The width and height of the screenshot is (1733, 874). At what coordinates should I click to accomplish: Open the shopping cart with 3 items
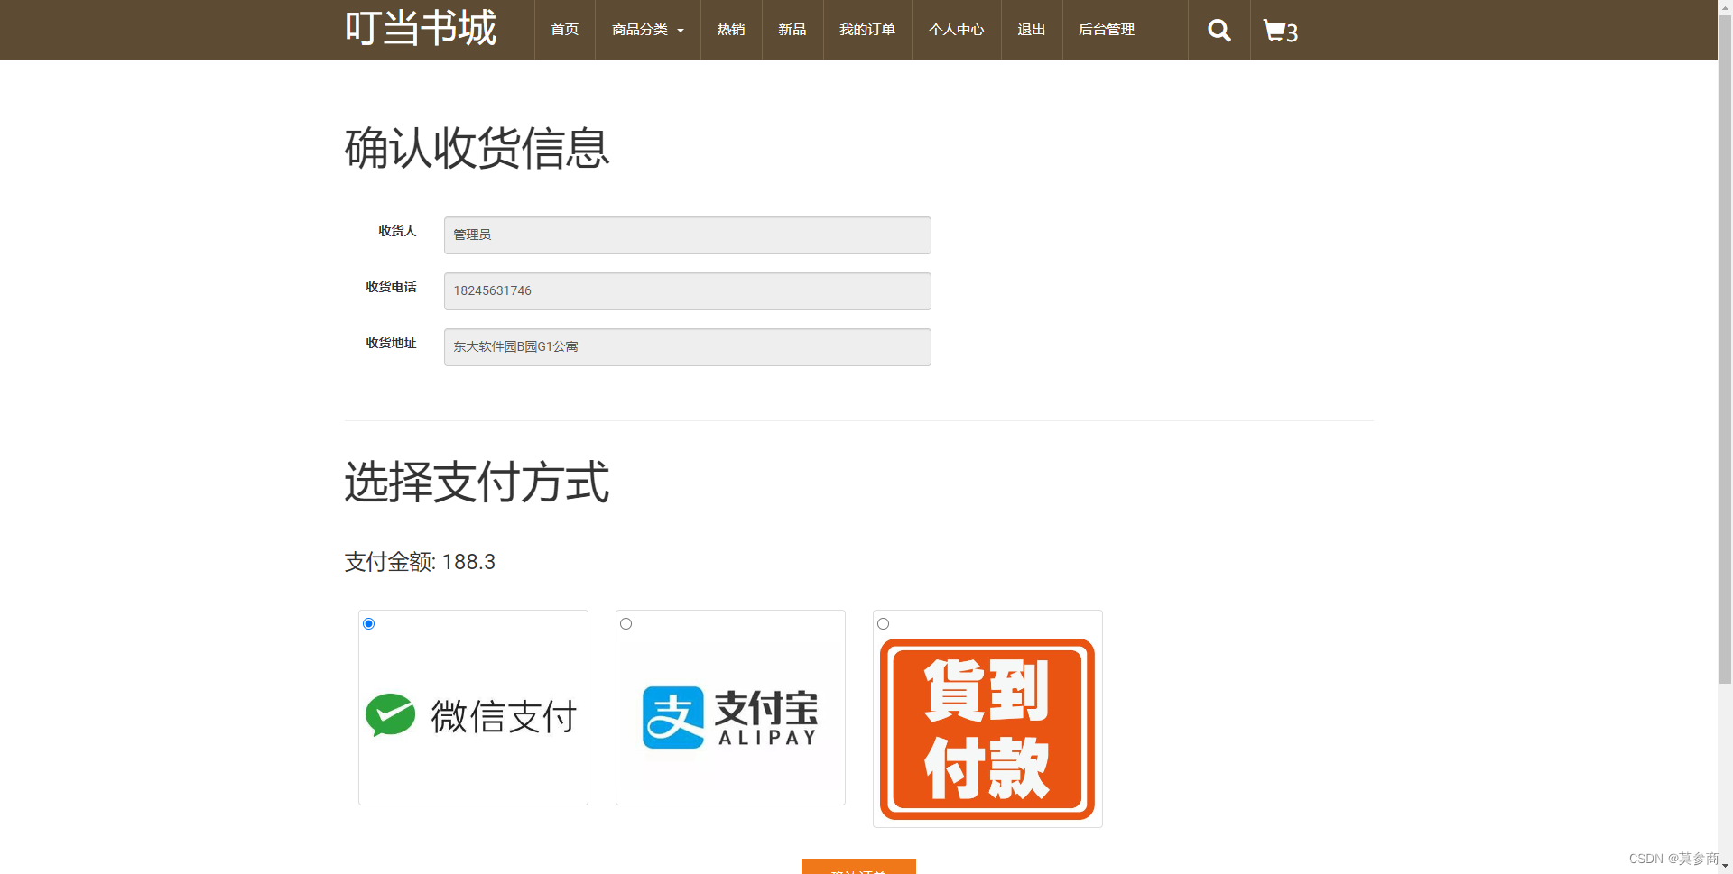[1280, 32]
